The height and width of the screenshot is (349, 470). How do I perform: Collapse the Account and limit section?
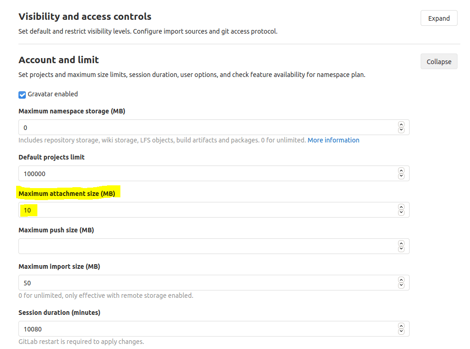pos(439,62)
